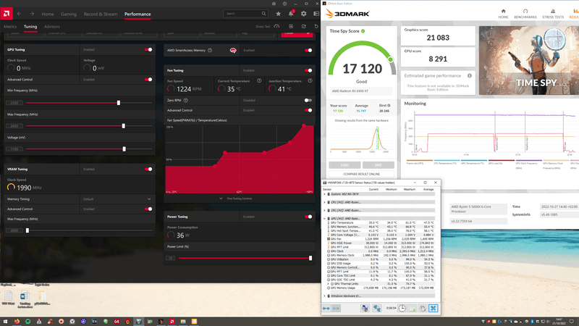Screen dimensions: 579x326
Task: Toggle Fan Tuning Advanced Control switch
Action: pyautogui.click(x=308, y=110)
